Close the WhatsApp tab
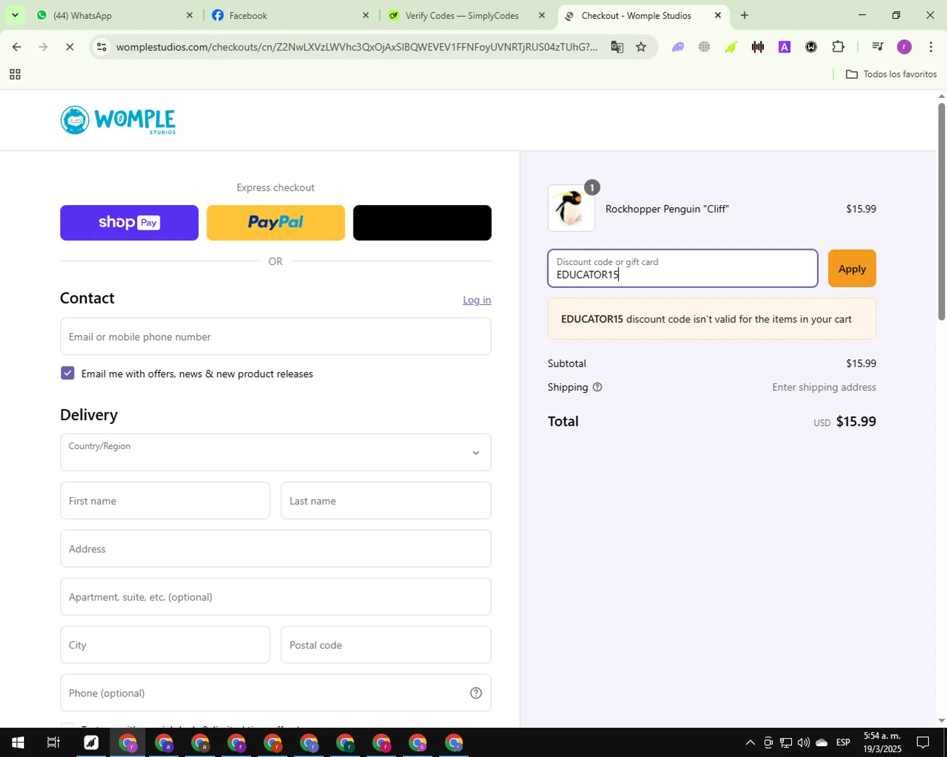947x757 pixels. coord(189,15)
